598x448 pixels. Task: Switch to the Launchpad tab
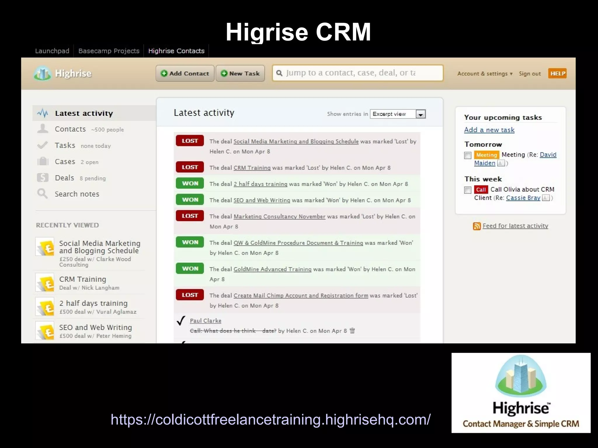[x=52, y=51]
